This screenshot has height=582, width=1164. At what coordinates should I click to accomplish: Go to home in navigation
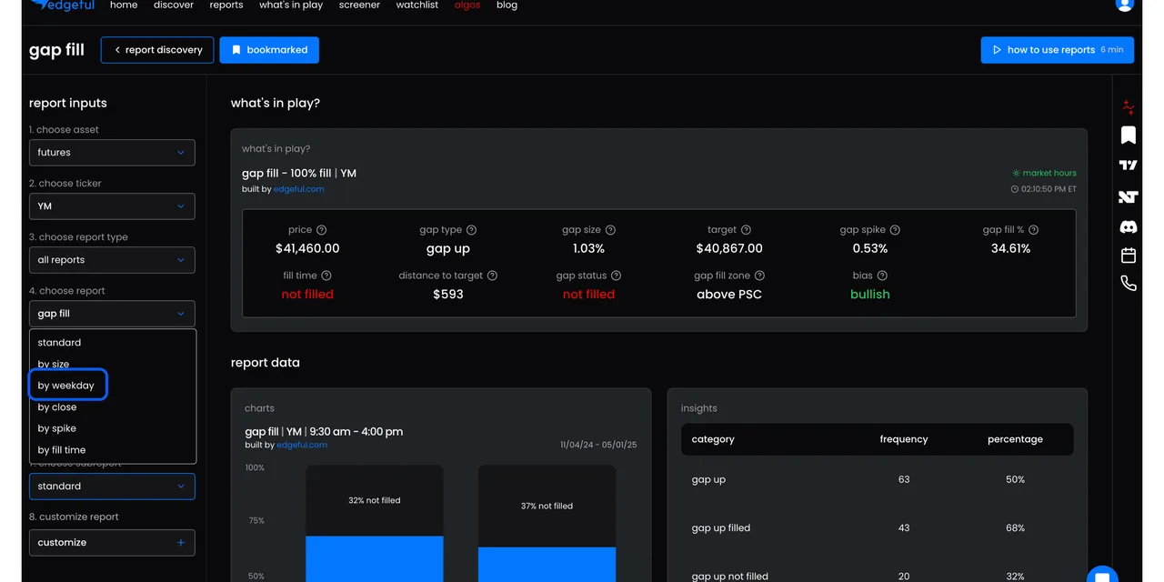coord(124,5)
